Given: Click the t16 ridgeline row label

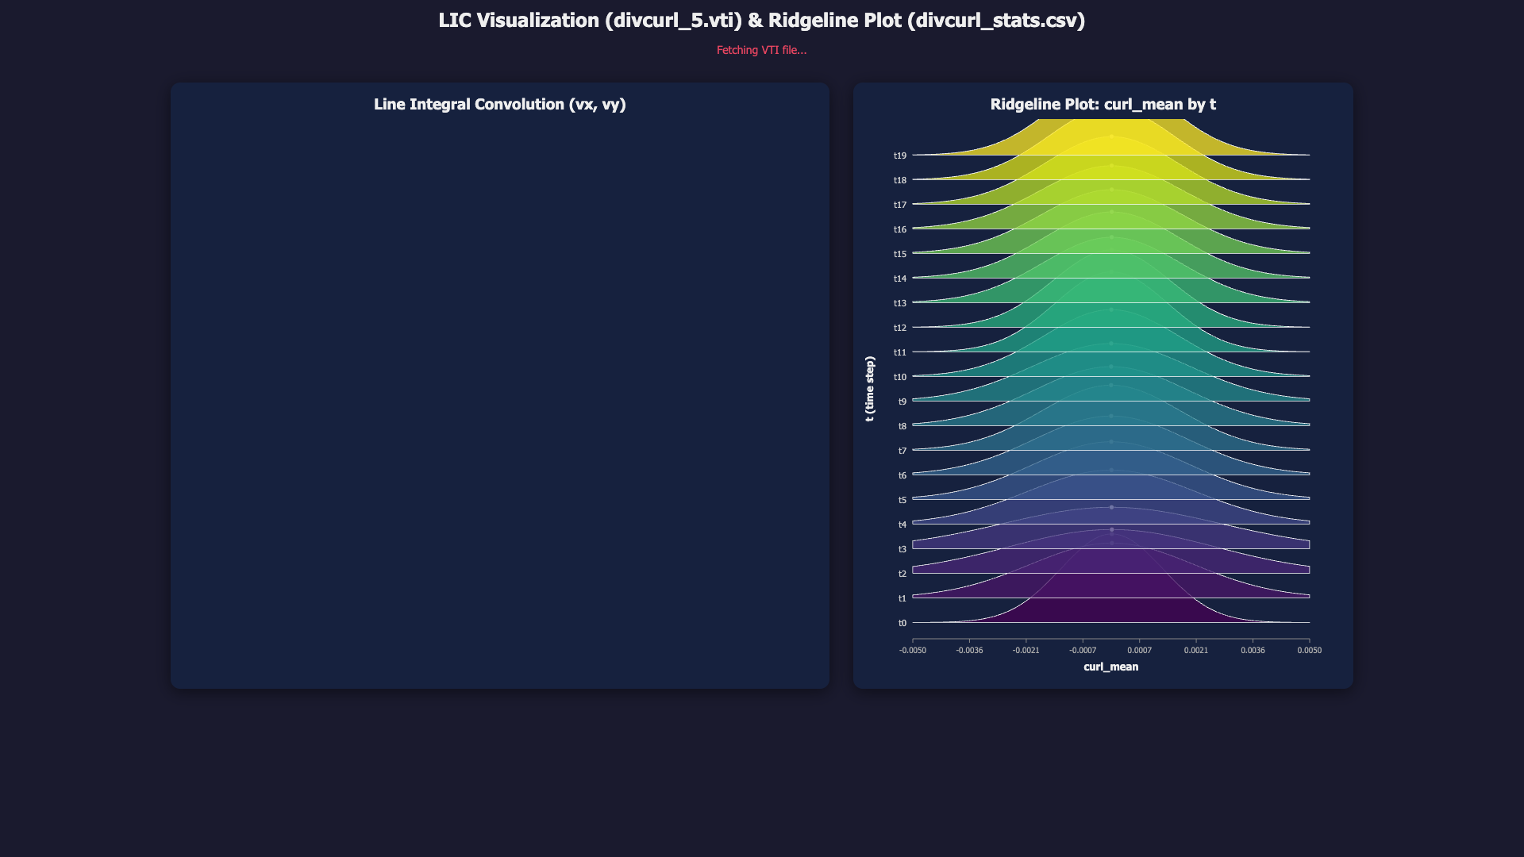Looking at the screenshot, I should tap(899, 229).
